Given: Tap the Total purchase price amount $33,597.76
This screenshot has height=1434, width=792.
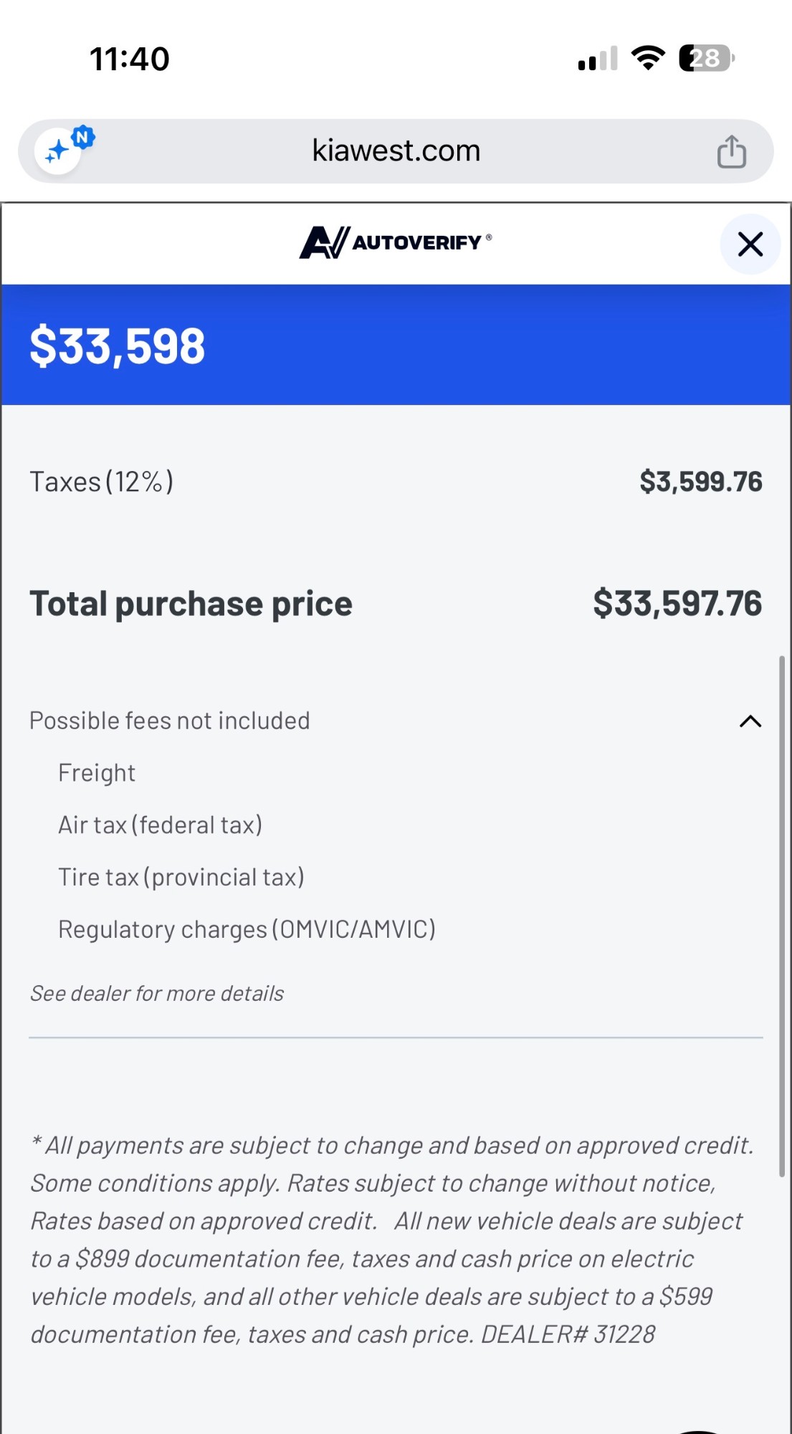Looking at the screenshot, I should coord(677,603).
